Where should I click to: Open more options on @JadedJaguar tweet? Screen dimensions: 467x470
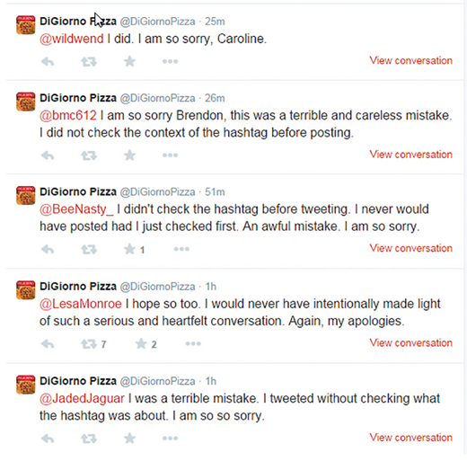point(170,439)
